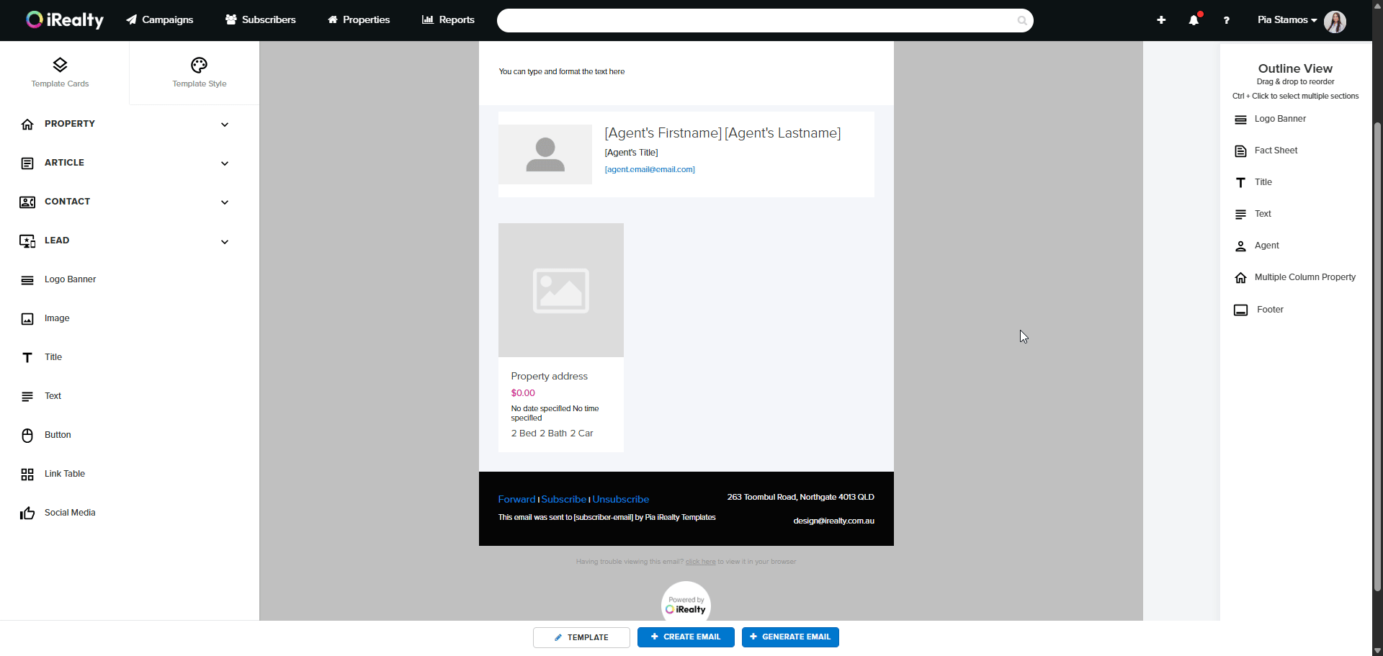Click the CREATE EMAIL button

(x=685, y=637)
